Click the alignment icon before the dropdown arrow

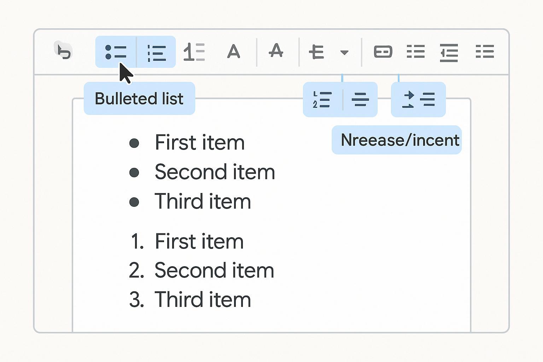click(316, 52)
